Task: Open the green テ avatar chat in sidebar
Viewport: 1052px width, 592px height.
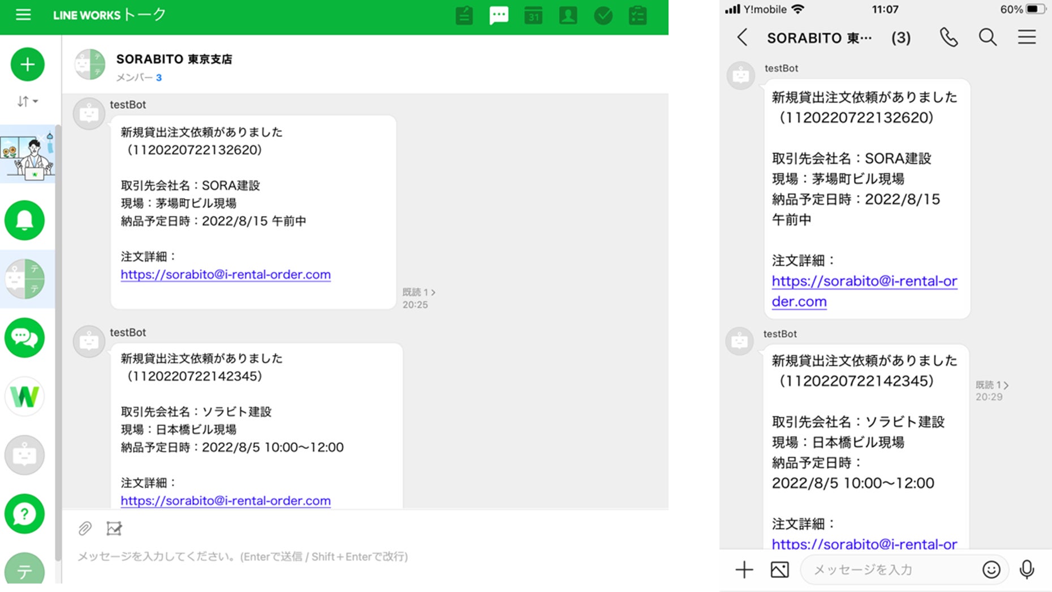Action: (x=24, y=568)
